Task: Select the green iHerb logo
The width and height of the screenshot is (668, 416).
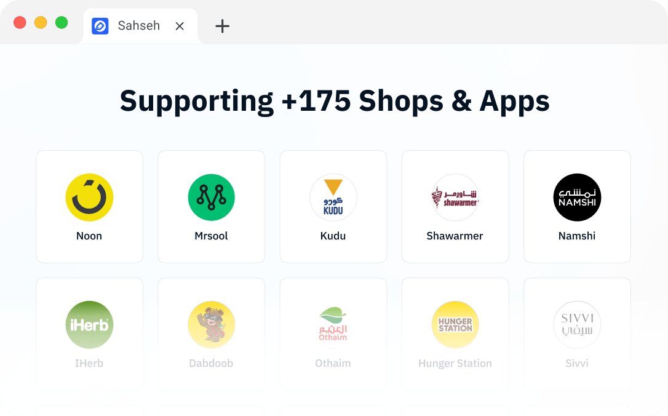Action: tap(89, 325)
